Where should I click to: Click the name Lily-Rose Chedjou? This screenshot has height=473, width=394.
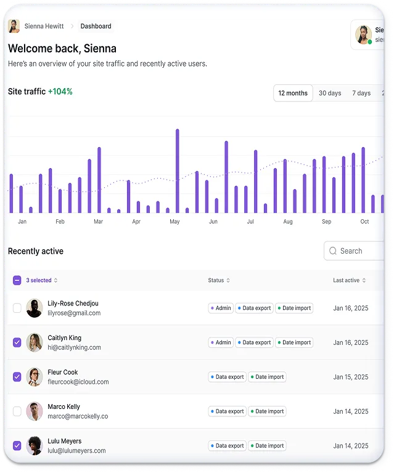pyautogui.click(x=73, y=303)
